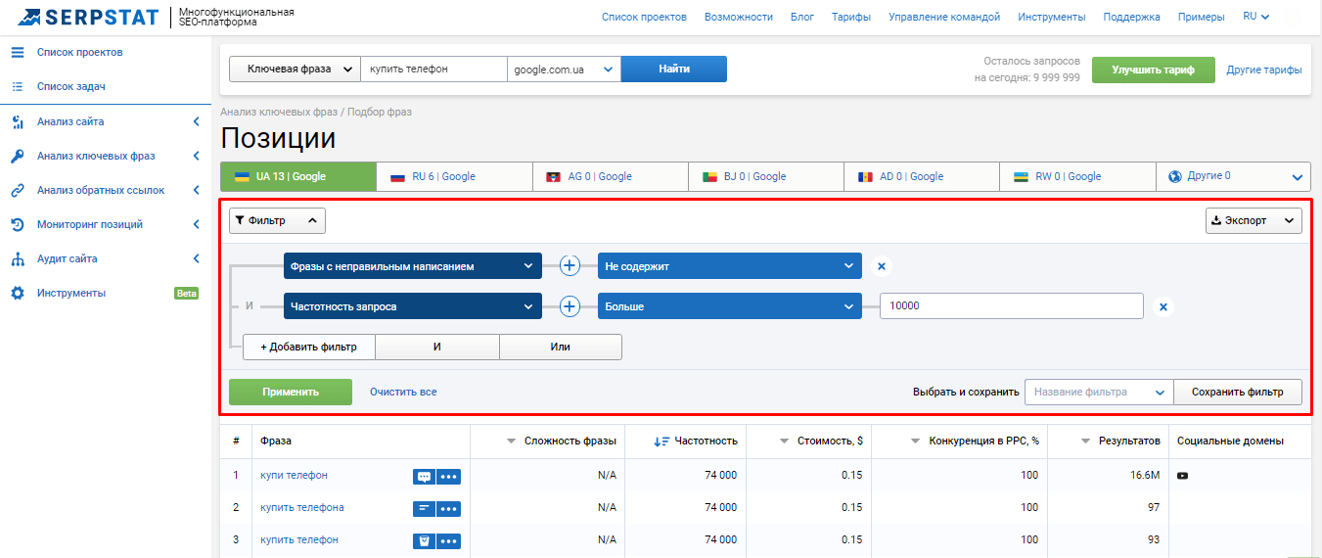Collapse the Фильтр panel toggle
The height and width of the screenshot is (558, 1322).
coord(277,221)
